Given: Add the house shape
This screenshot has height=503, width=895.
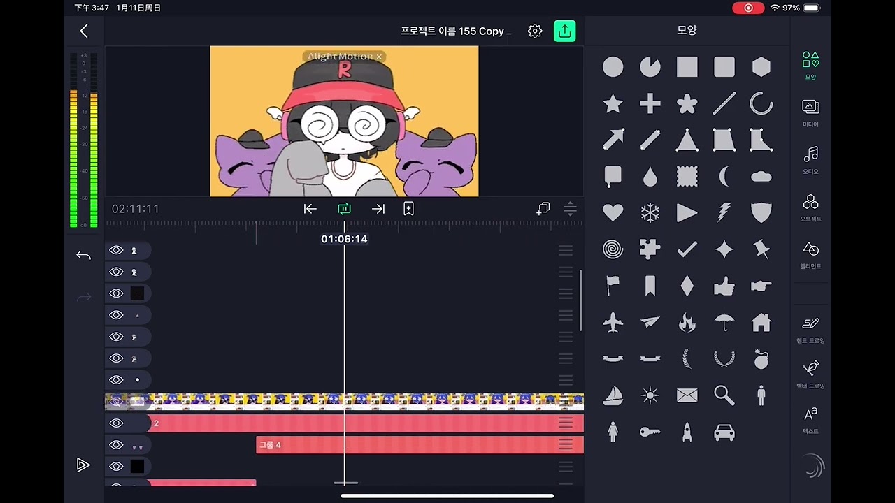Looking at the screenshot, I should 761,322.
